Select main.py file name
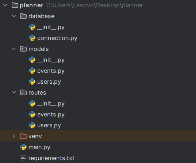The width and height of the screenshot is (196, 163). pos(39,147)
